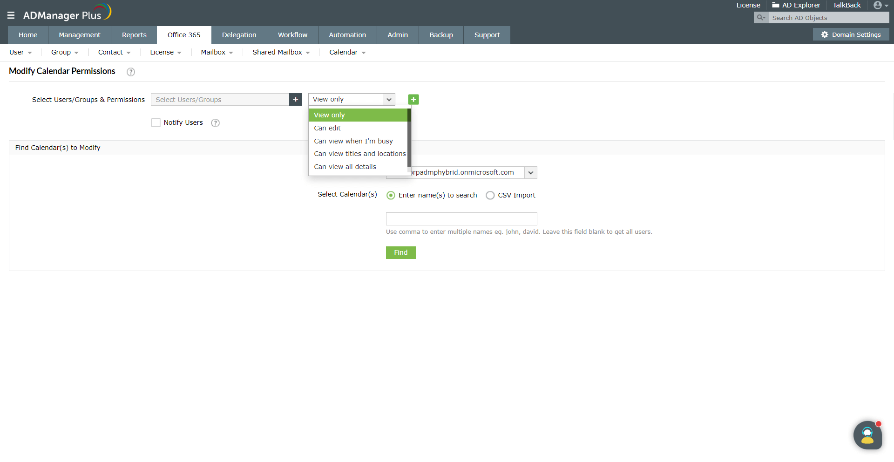894x462 pixels.
Task: Enable the Notify Users checkbox
Action: pos(156,123)
